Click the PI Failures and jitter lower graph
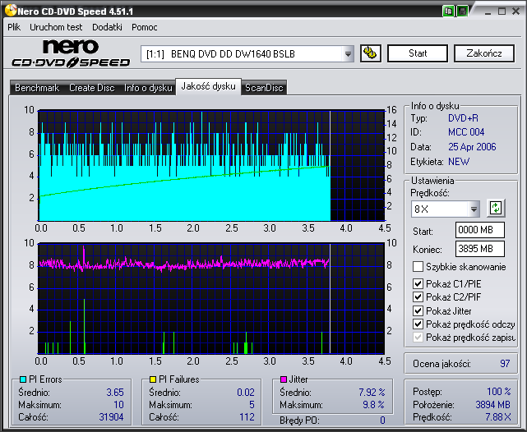Image resolution: width=527 pixels, height=432 pixels. point(211,298)
